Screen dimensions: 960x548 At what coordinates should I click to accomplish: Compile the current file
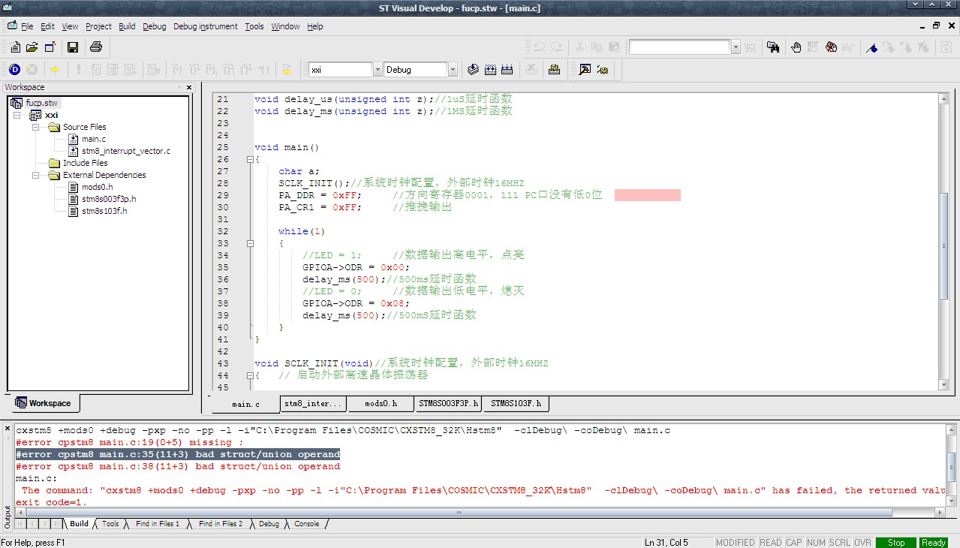(x=474, y=70)
